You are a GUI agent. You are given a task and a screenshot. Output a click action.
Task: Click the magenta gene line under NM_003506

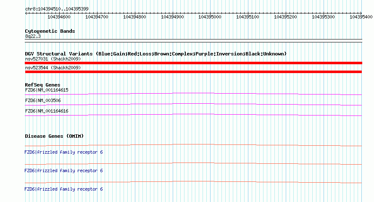coord(193,104)
